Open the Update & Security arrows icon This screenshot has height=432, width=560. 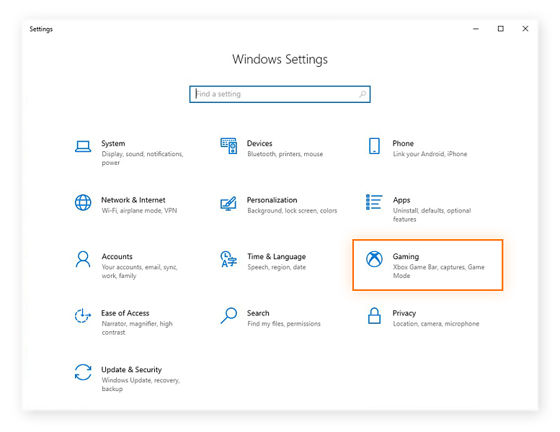tap(83, 372)
